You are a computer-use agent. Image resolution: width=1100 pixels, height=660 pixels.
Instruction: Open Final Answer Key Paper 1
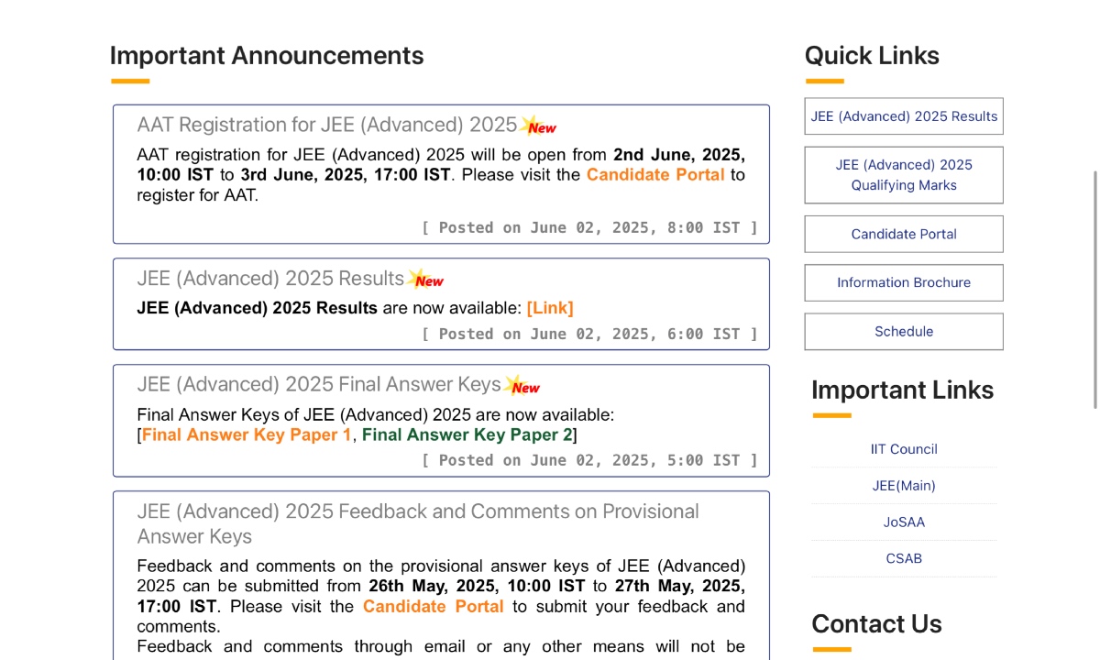pyautogui.click(x=247, y=434)
